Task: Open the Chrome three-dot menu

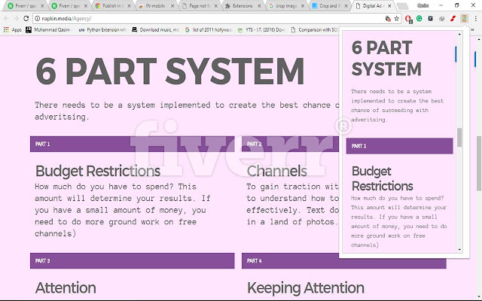Action: tap(475, 19)
